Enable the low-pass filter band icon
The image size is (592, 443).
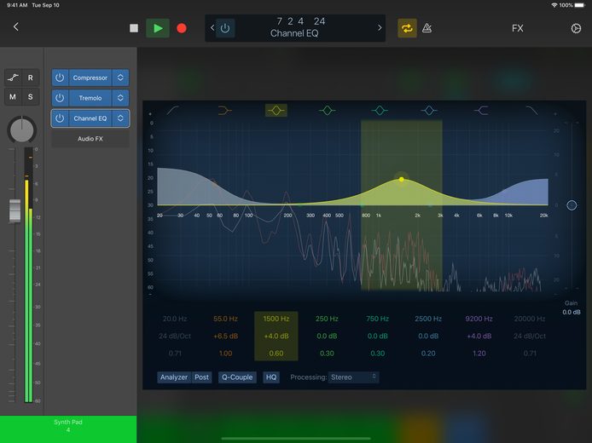click(532, 111)
